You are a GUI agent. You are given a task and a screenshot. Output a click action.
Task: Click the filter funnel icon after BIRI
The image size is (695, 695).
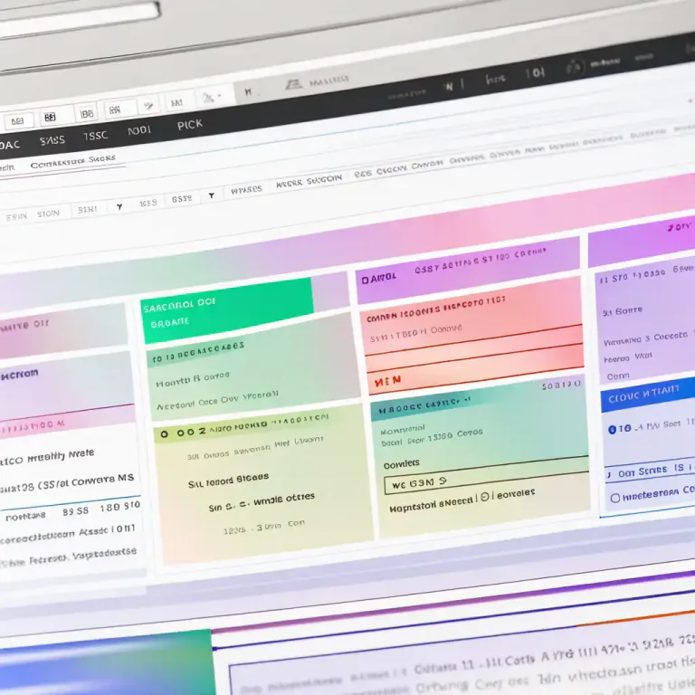[119, 206]
